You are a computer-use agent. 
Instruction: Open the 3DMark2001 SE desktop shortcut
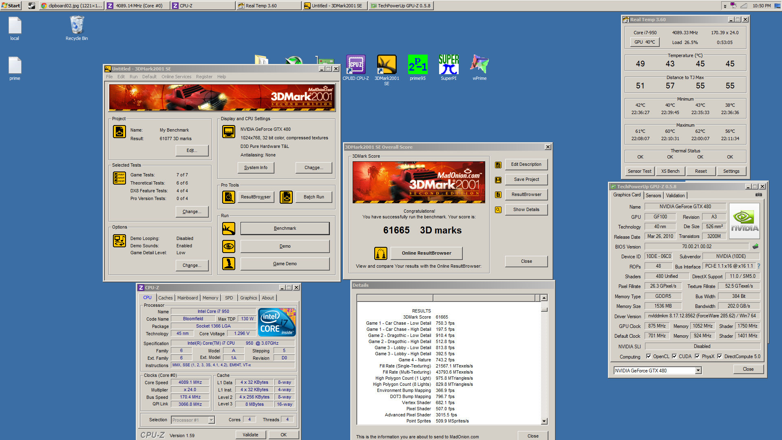(x=387, y=70)
